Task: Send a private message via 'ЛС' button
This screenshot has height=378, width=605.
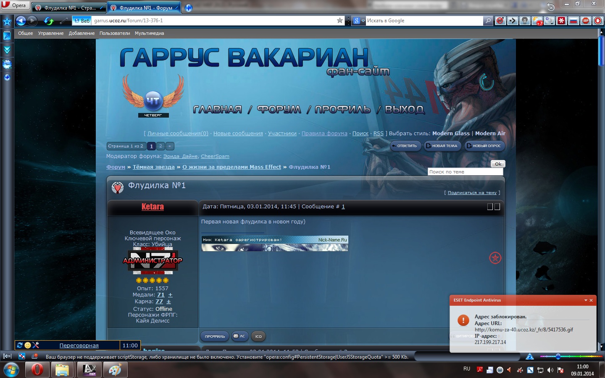Action: [239, 336]
